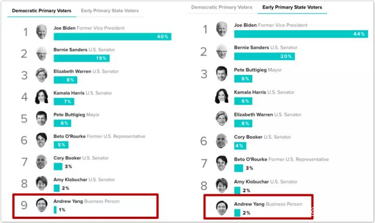The height and width of the screenshot is (223, 375).
Task: Click Cory Booker's photo in right panel
Action: 222,141
